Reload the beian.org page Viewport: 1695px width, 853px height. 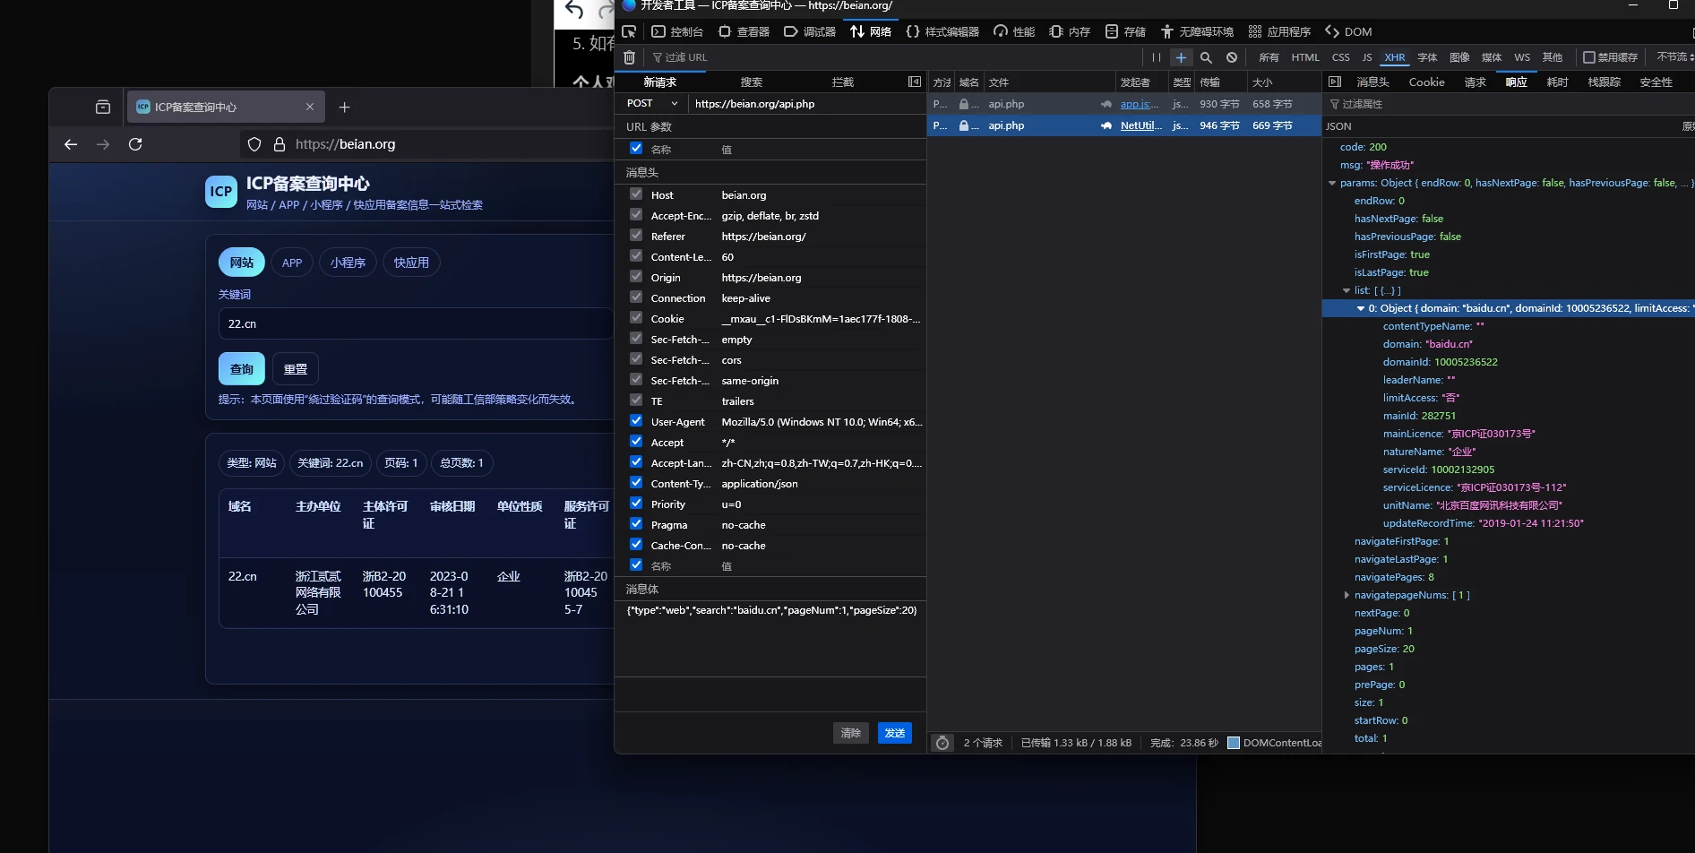[135, 144]
